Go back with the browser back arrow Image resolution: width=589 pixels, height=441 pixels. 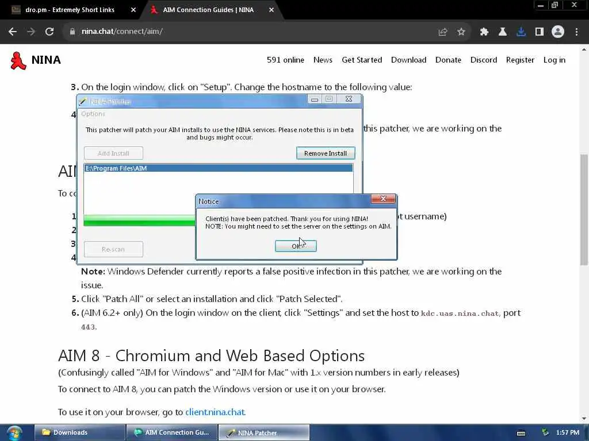tap(13, 32)
